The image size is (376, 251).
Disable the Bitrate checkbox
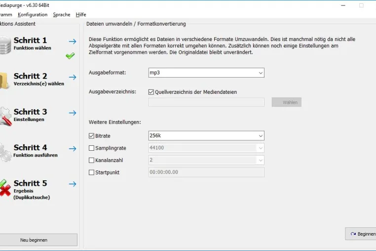[x=91, y=136]
